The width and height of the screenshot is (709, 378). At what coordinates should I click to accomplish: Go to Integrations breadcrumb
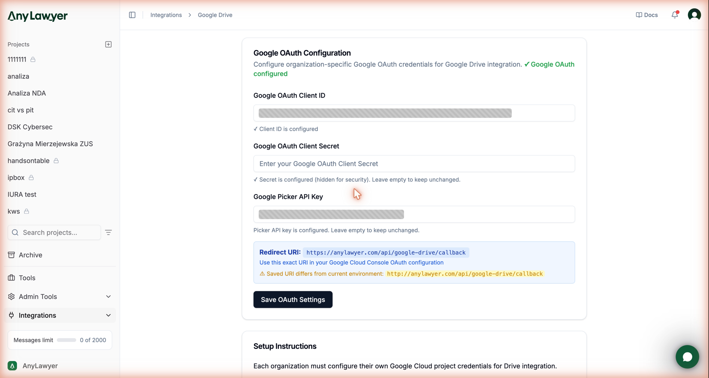tap(166, 15)
